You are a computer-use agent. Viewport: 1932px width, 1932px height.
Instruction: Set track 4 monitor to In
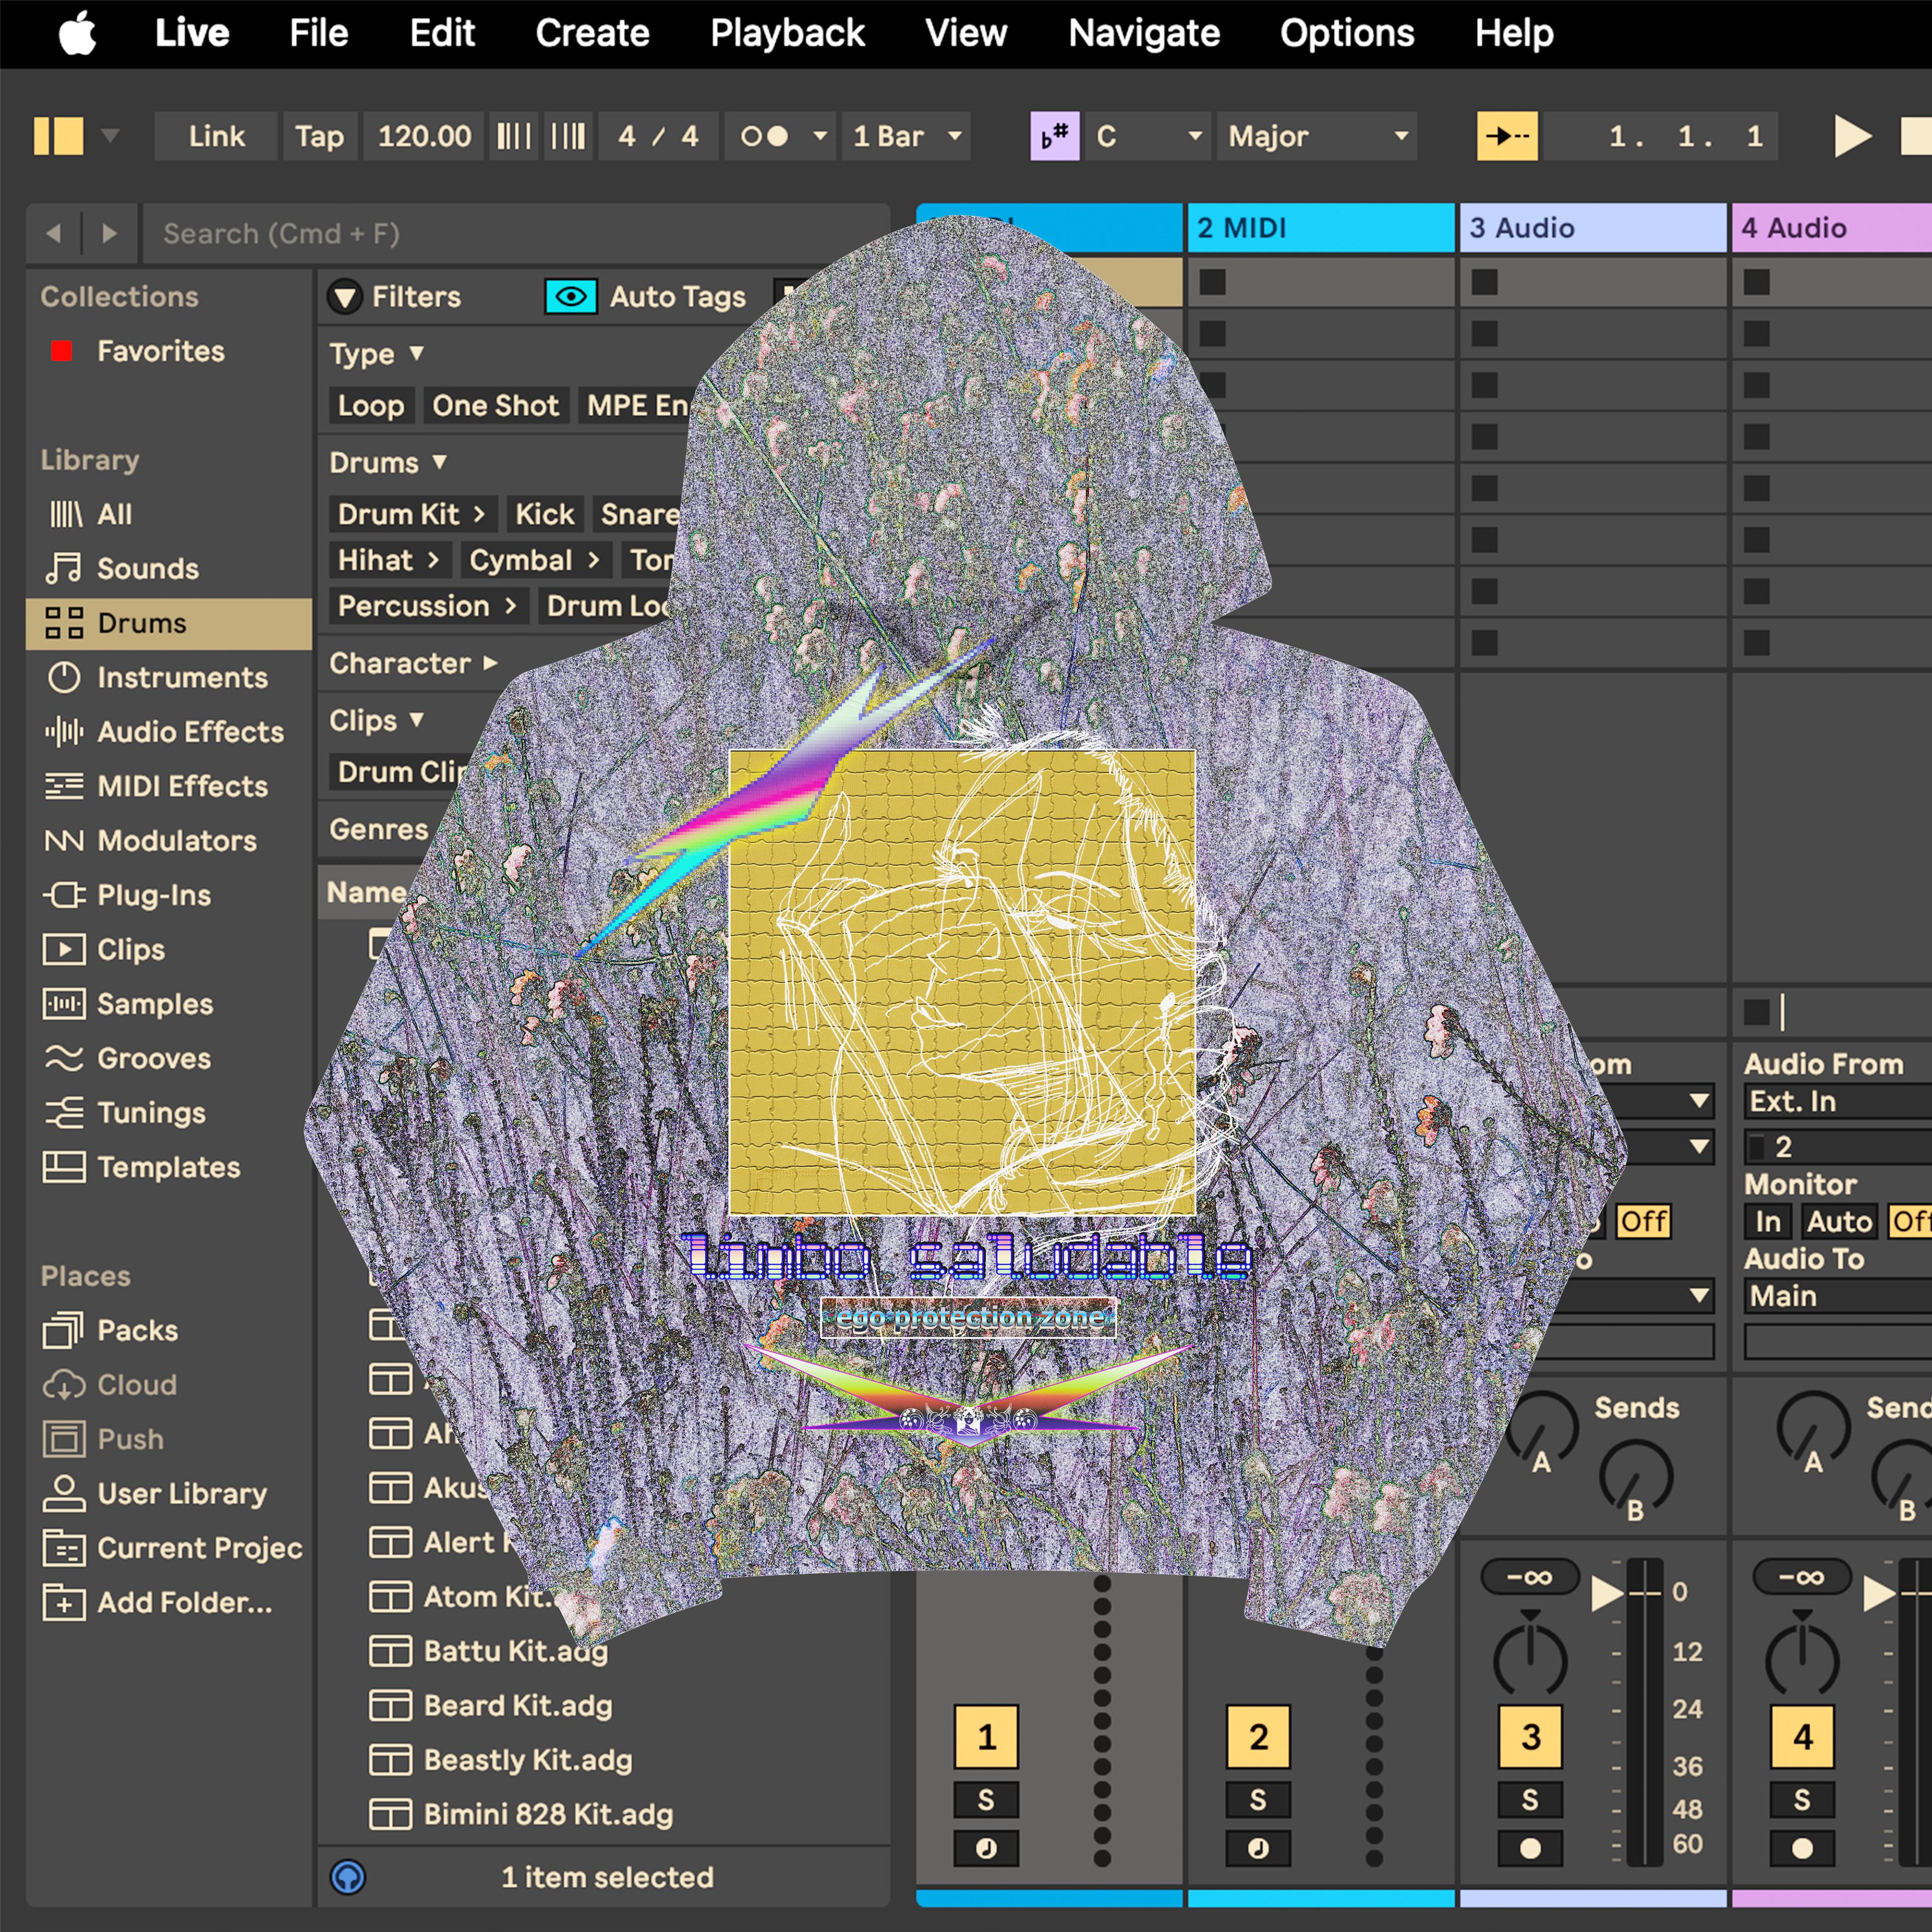pyautogui.click(x=1768, y=1221)
